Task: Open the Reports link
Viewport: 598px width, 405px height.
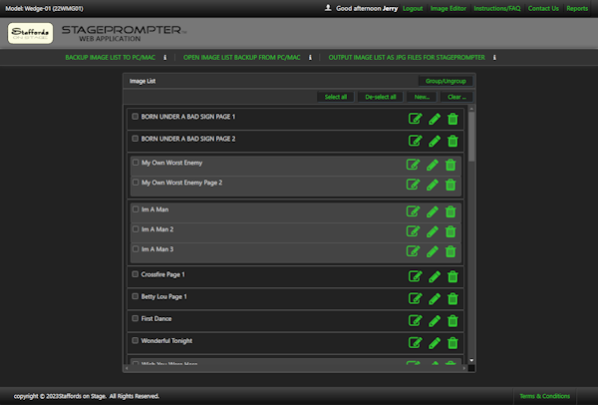Action: pos(577,8)
